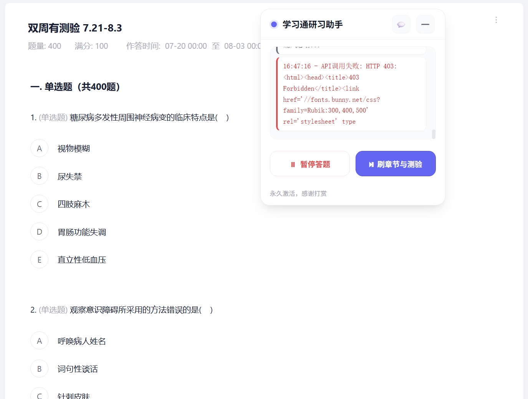This screenshot has height=399, width=528.
Task: Click the blue status dot beside 学习通研习助手
Action: 274,25
